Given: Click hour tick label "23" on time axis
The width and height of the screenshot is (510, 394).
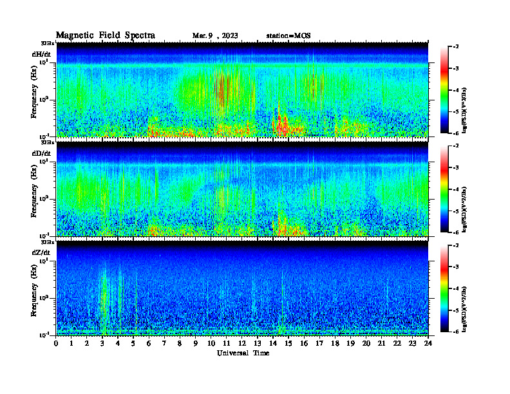Looking at the screenshot, I should 412,344.
